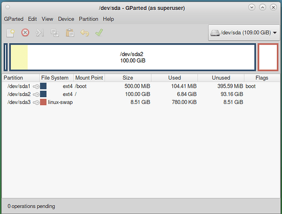Click the key lock icon for /dev/sda2
This screenshot has height=214, width=282.
click(x=36, y=94)
